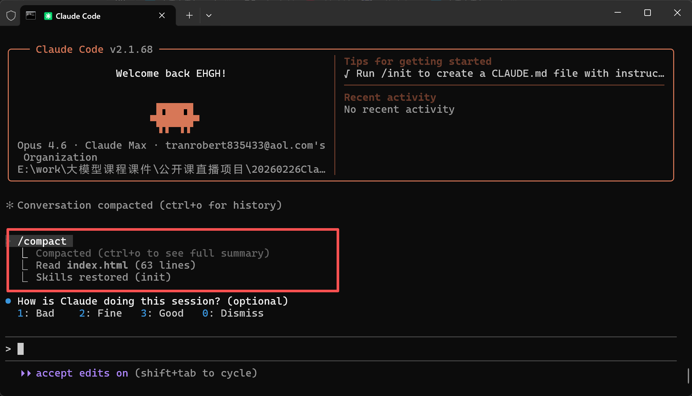This screenshot has height=396, width=692.
Task: Click the '/compact' command entry
Action: coord(42,241)
